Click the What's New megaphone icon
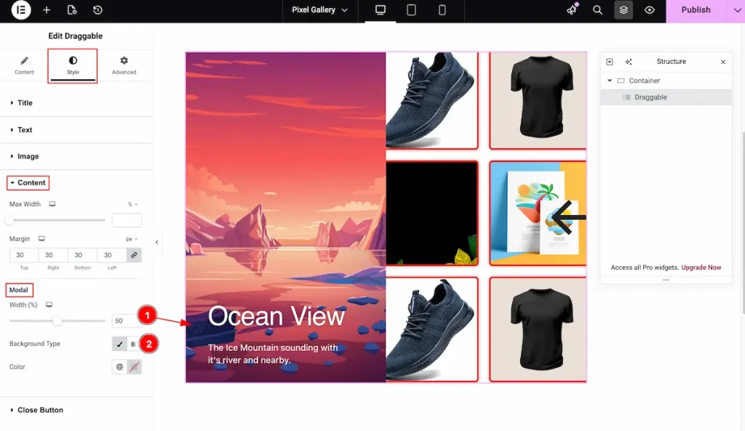The width and height of the screenshot is (745, 431). point(572,10)
